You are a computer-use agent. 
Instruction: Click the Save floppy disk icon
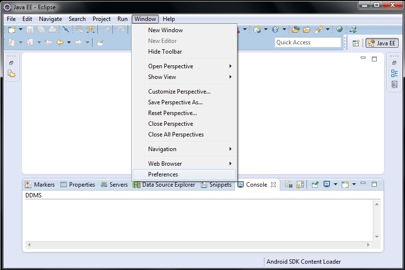[x=30, y=30]
